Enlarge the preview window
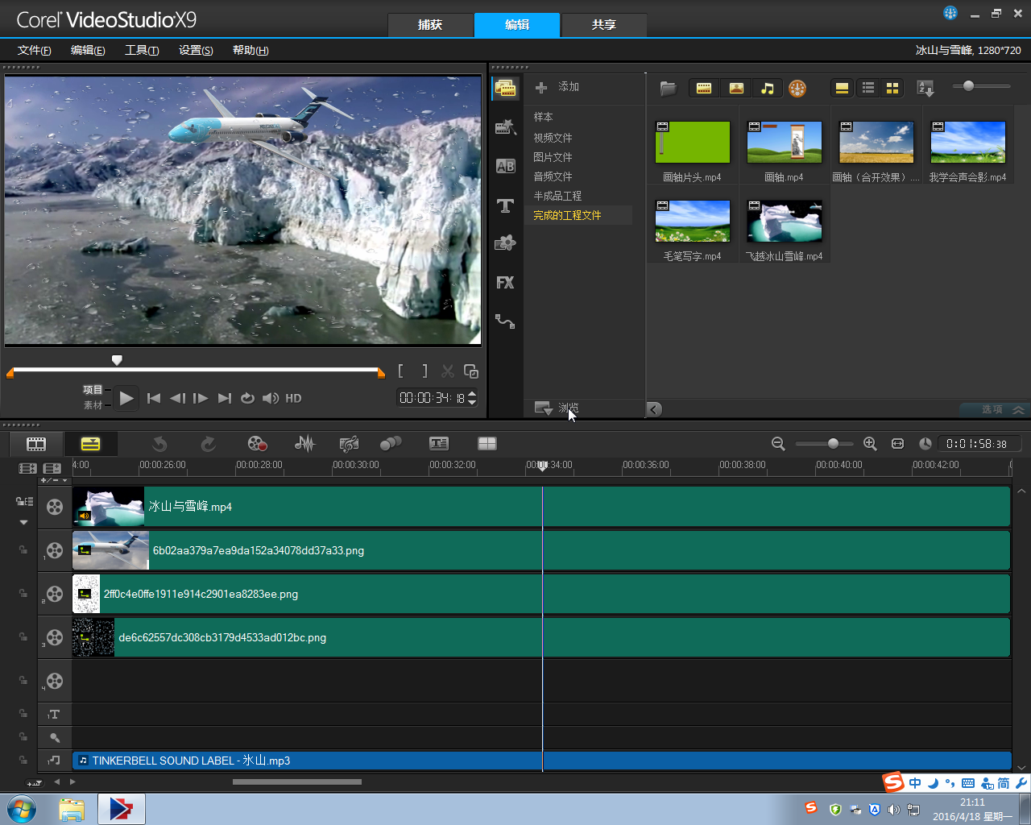Viewport: 1031px width, 825px height. coord(471,371)
